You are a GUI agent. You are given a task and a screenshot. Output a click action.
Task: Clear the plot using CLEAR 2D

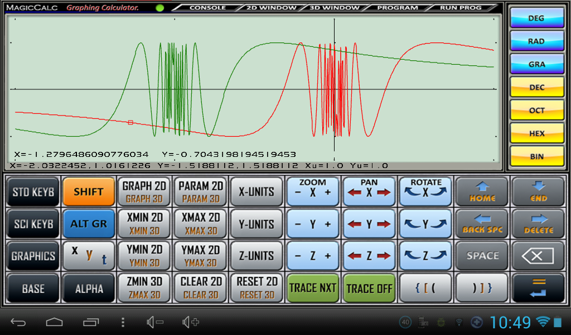pyautogui.click(x=200, y=288)
